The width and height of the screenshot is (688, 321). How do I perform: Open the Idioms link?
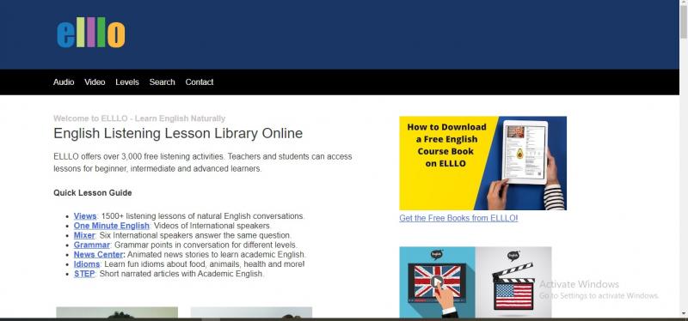tap(87, 264)
